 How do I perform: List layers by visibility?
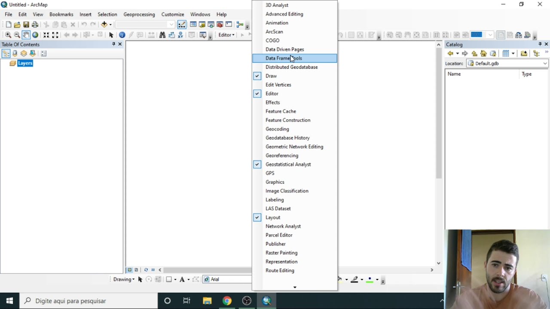click(x=24, y=53)
